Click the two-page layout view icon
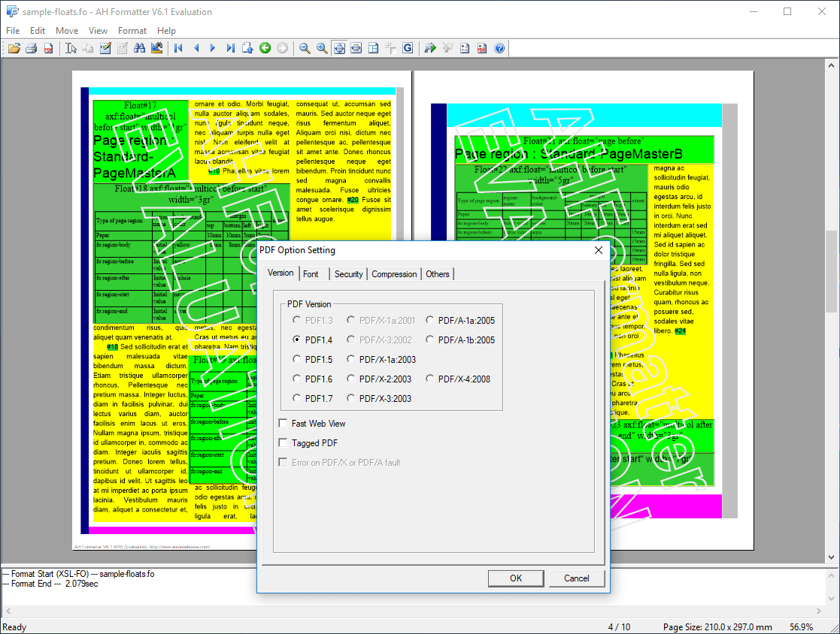Screen dimensions: 840x634 (x=374, y=48)
